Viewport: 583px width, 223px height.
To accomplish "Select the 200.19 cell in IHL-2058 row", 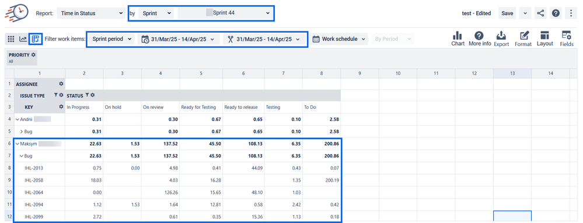I will [x=322, y=180].
